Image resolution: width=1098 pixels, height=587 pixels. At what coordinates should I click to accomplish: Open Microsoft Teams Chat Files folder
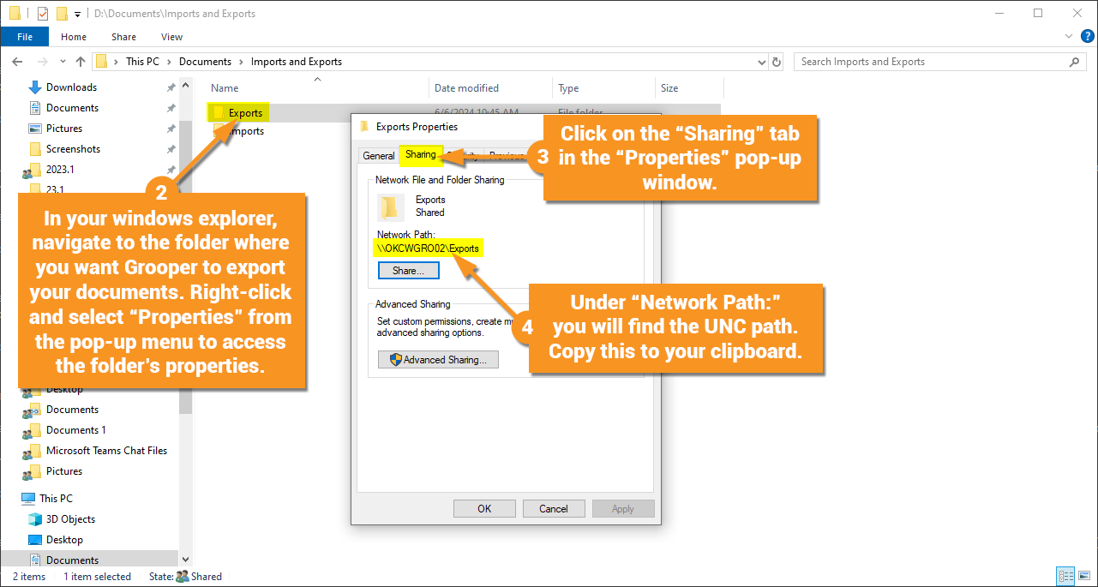pyautogui.click(x=106, y=451)
